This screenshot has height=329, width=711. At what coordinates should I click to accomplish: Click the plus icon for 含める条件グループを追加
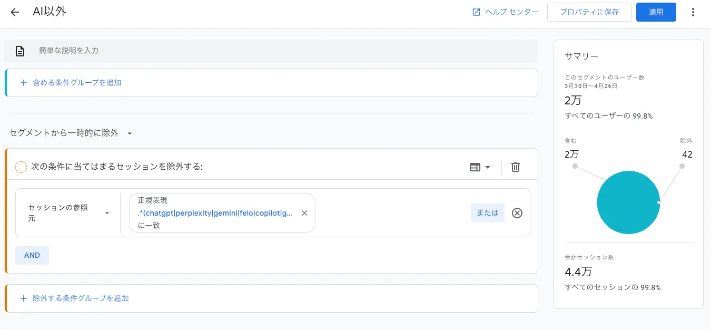tap(24, 83)
